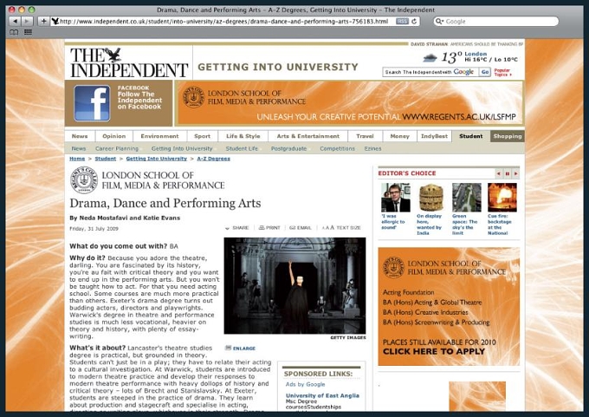Click the print icon
Screen dimensions: 589x417
click(x=262, y=228)
